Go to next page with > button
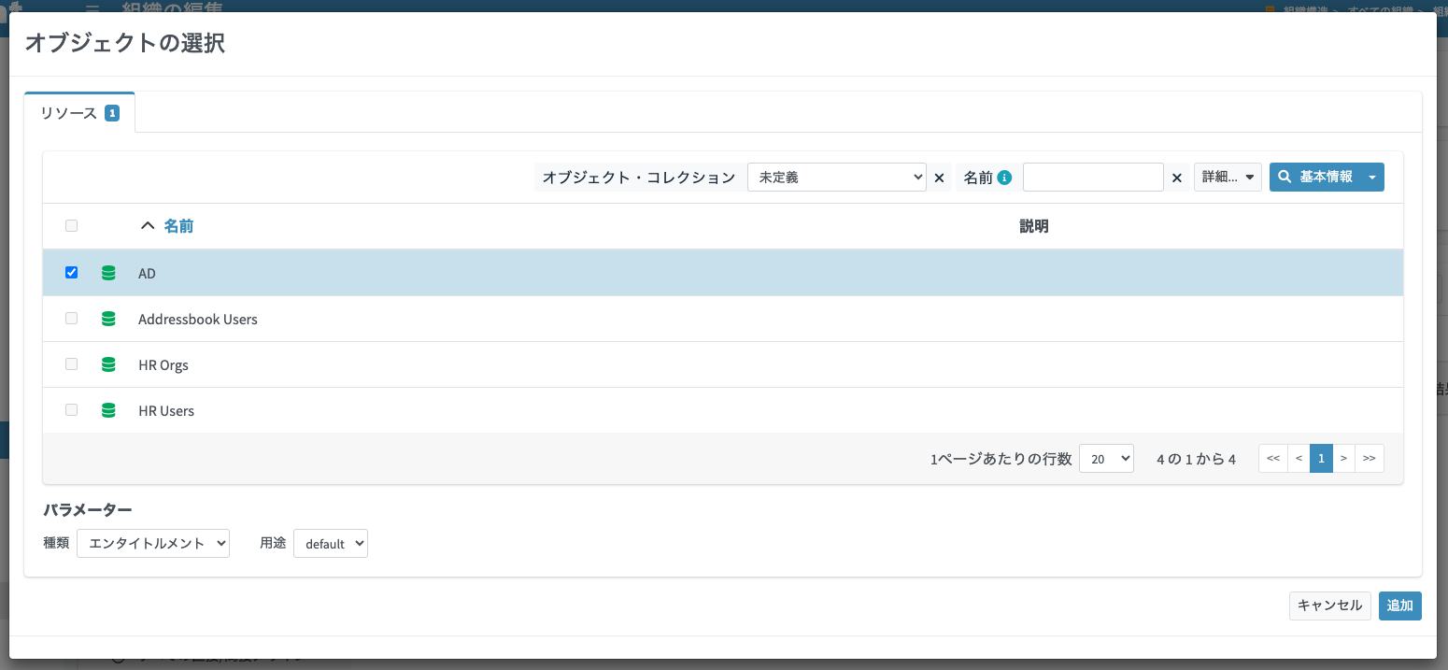The image size is (1448, 670). tap(1343, 458)
